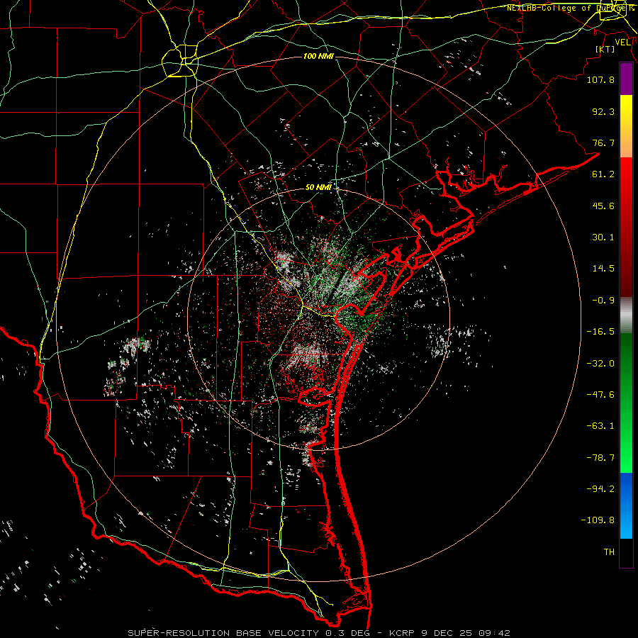Click the -94.2 velocity scale value
The width and height of the screenshot is (638, 638).
click(600, 489)
